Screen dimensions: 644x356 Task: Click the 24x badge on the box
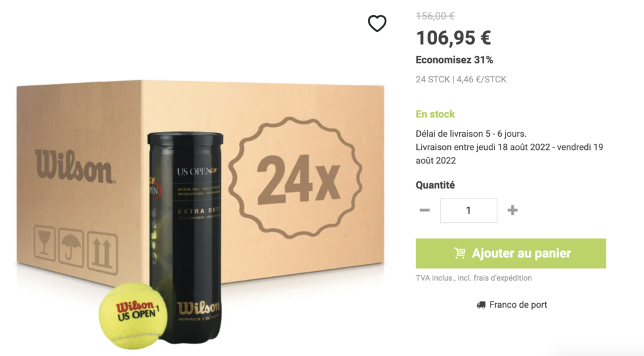coord(296,177)
